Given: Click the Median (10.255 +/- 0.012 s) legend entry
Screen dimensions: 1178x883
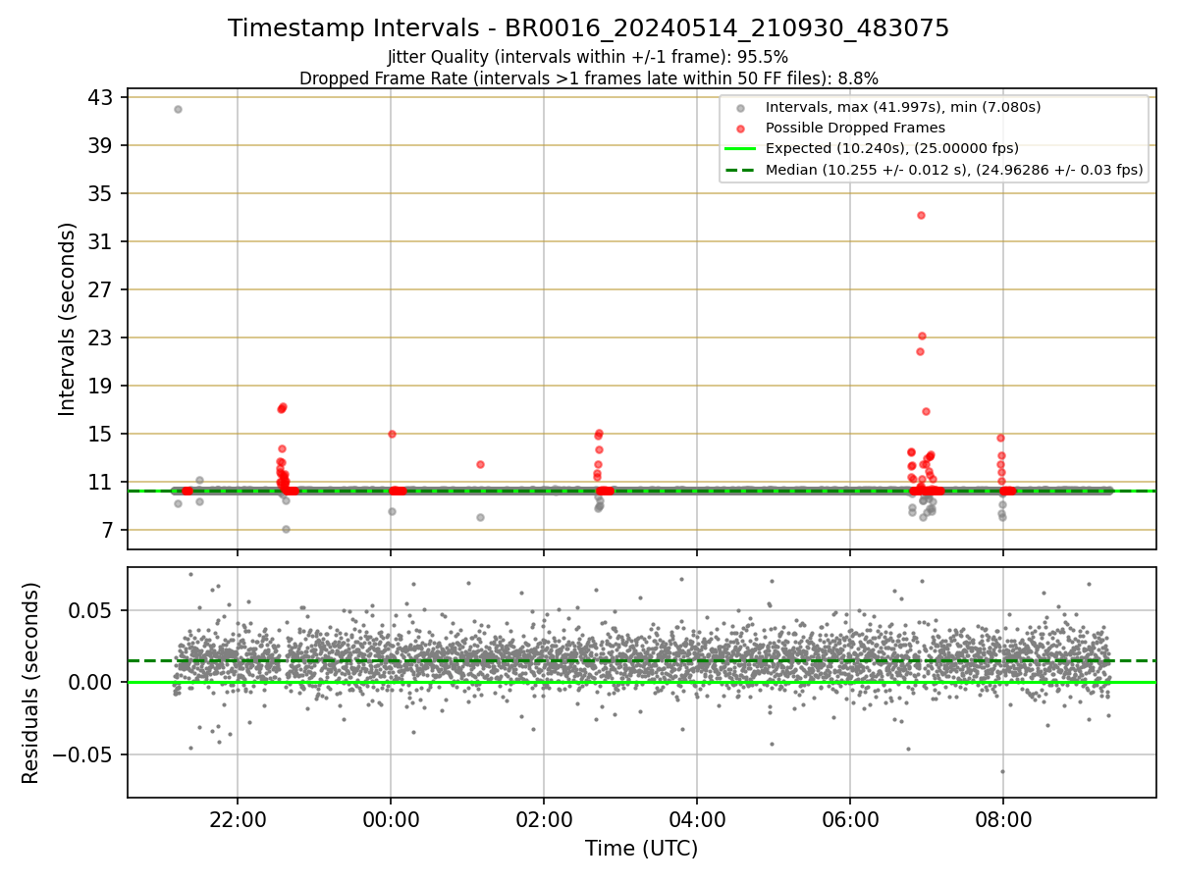Looking at the screenshot, I should click(954, 170).
